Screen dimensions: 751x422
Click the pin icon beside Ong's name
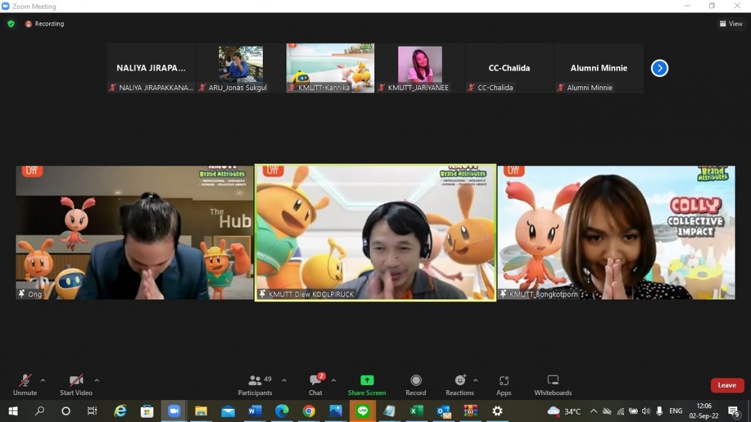[x=22, y=294]
